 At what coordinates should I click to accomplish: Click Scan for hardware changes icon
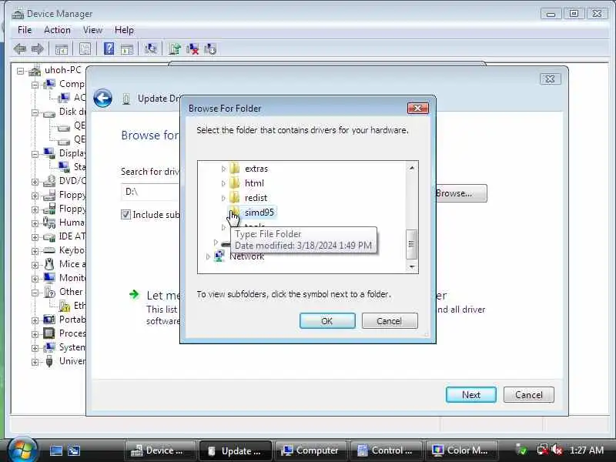point(150,49)
